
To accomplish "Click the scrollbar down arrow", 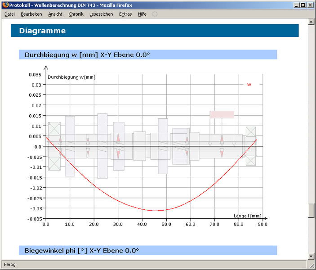I will click(x=311, y=256).
